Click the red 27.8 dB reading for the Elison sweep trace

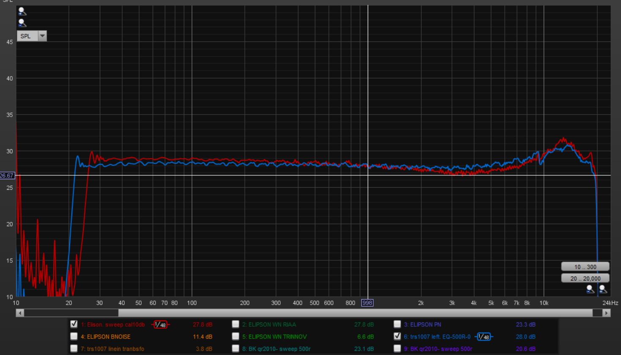tap(202, 325)
